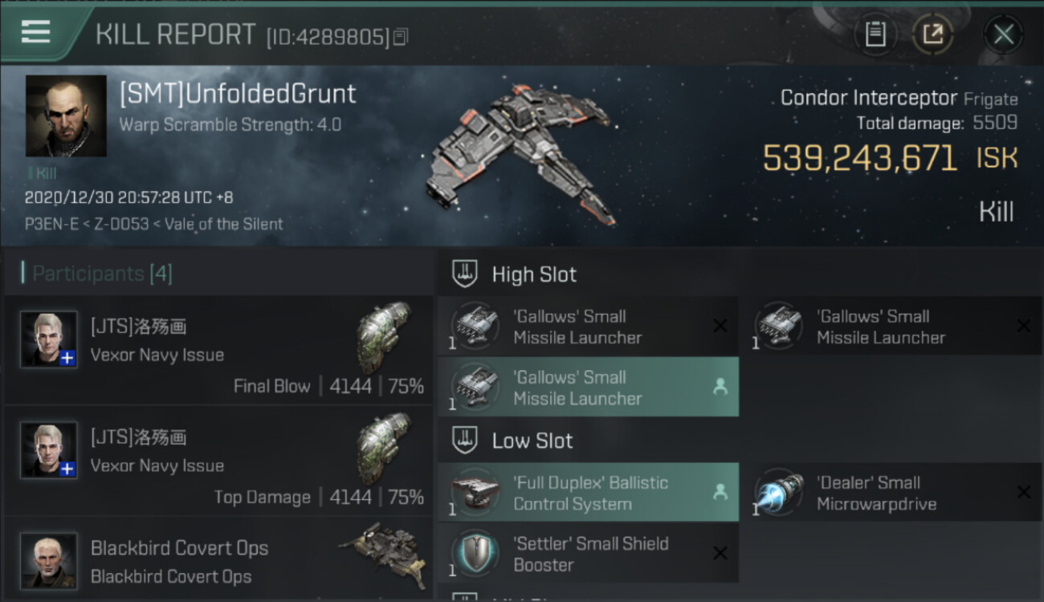Open the hamburger menu in the header
This screenshot has height=602, width=1044.
tap(36, 32)
